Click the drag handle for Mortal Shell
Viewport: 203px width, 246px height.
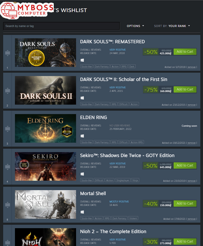(8, 205)
